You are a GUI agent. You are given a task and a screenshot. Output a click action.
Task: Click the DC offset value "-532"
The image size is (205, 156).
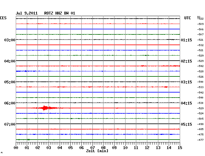point(200,45)
